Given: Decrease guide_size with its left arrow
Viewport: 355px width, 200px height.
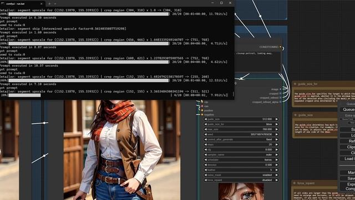Looking at the screenshot, I should click(206, 119).
